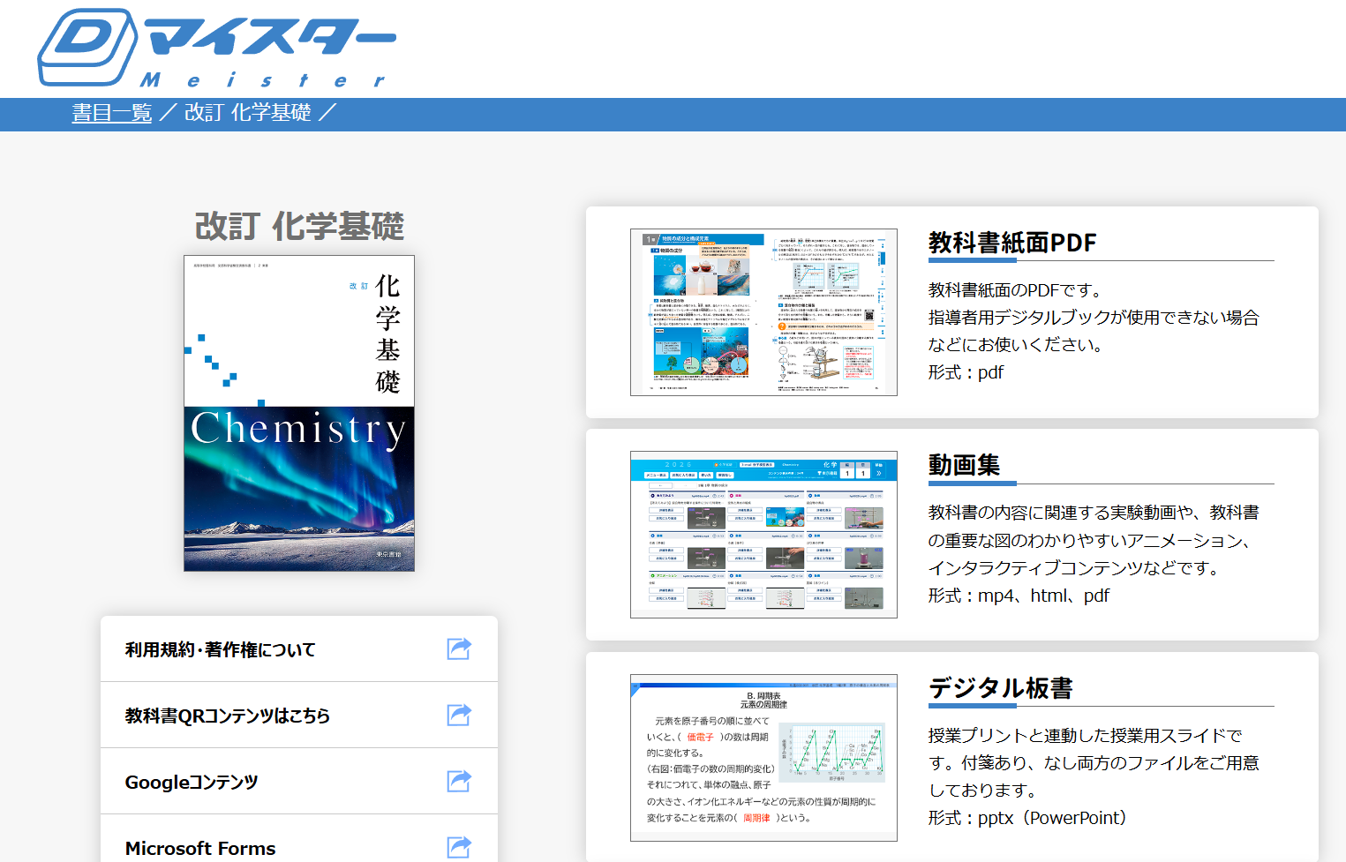
Task: Click share icon beside 利用規約･著作権について
Action: [459, 648]
